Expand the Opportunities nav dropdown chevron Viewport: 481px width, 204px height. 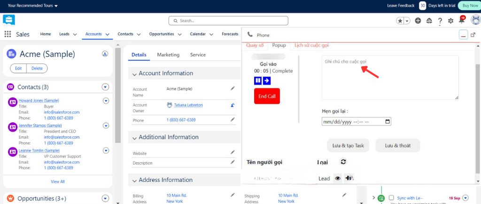pos(179,34)
